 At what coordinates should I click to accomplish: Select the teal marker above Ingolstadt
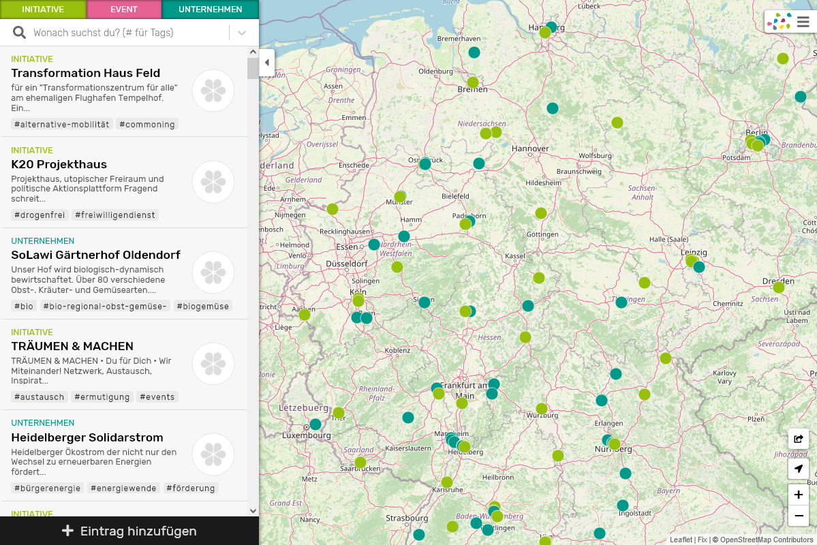(623, 505)
